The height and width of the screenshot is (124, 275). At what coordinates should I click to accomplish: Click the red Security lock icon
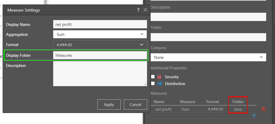pos(159,77)
